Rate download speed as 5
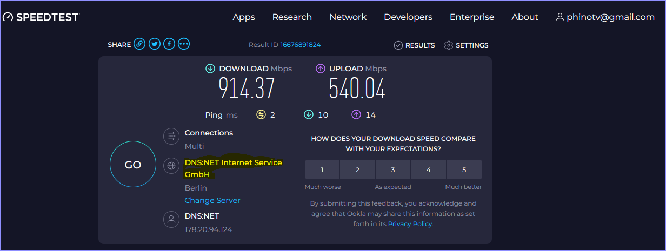The height and width of the screenshot is (251, 666). [464, 169]
